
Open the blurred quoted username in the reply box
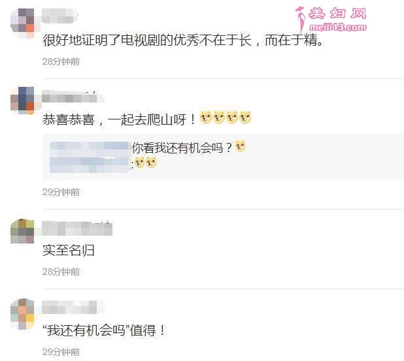click(x=89, y=157)
